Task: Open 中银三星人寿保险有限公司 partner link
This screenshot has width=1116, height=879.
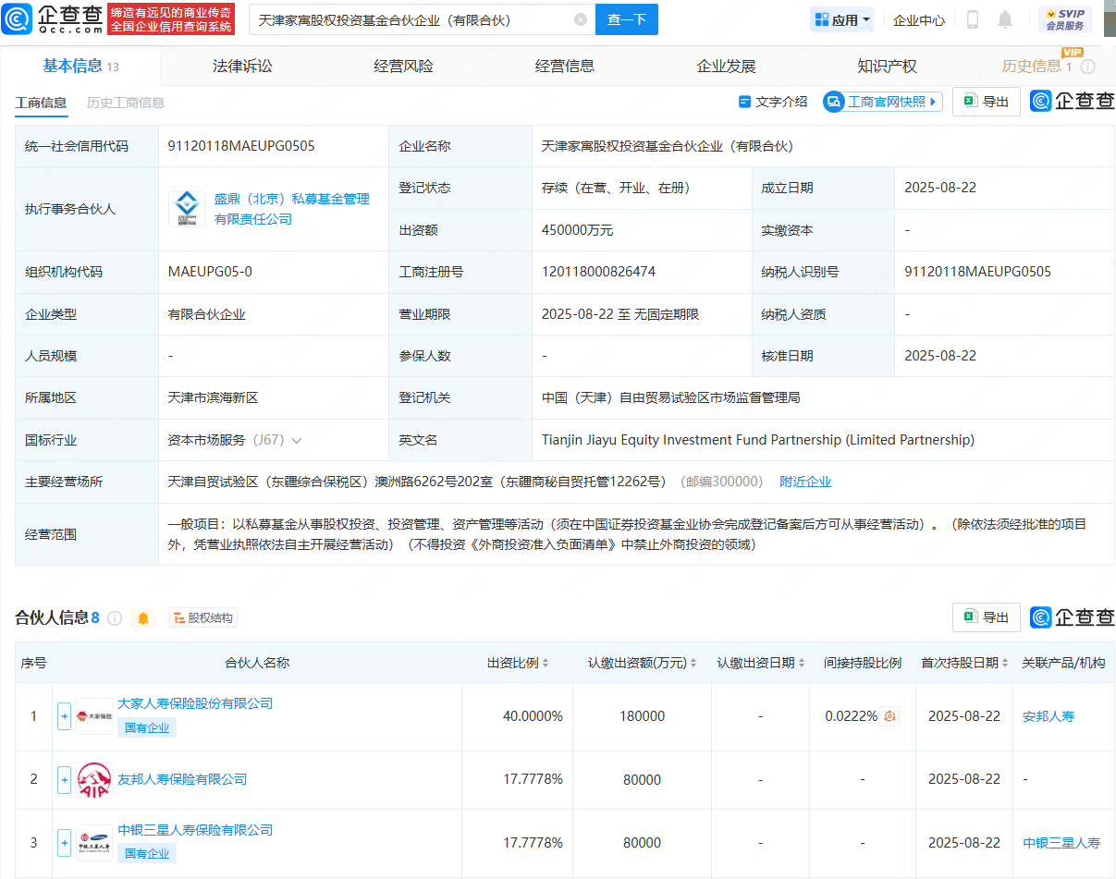Action: tap(195, 830)
